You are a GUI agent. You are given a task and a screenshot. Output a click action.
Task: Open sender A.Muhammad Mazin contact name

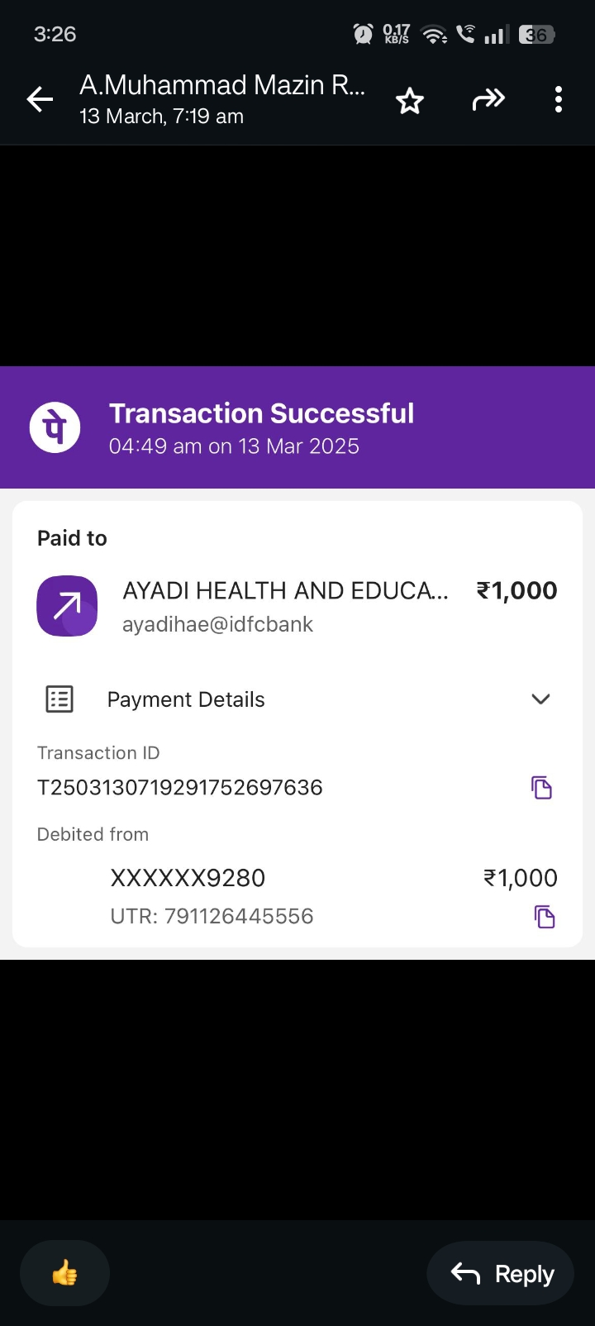pyautogui.click(x=221, y=85)
